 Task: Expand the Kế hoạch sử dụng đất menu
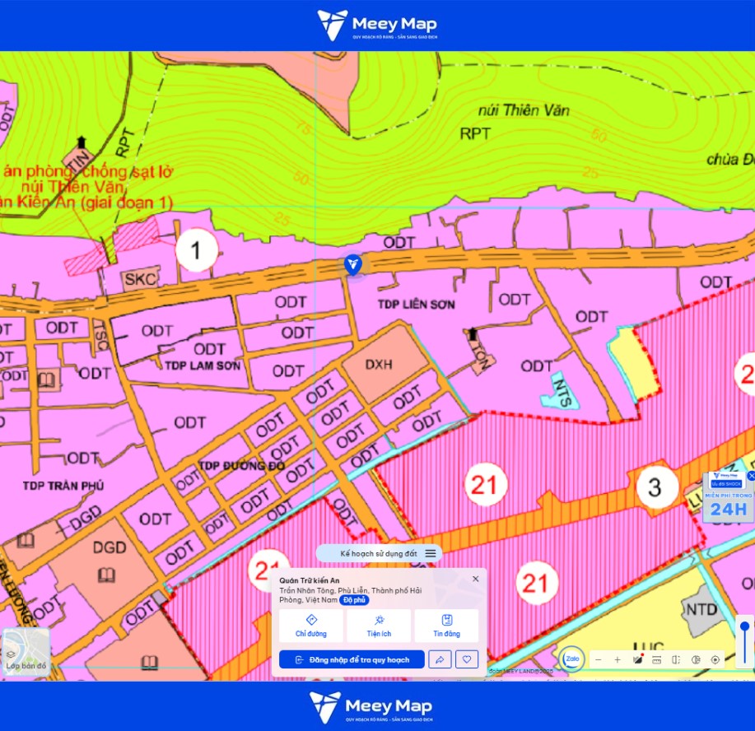coord(379,554)
